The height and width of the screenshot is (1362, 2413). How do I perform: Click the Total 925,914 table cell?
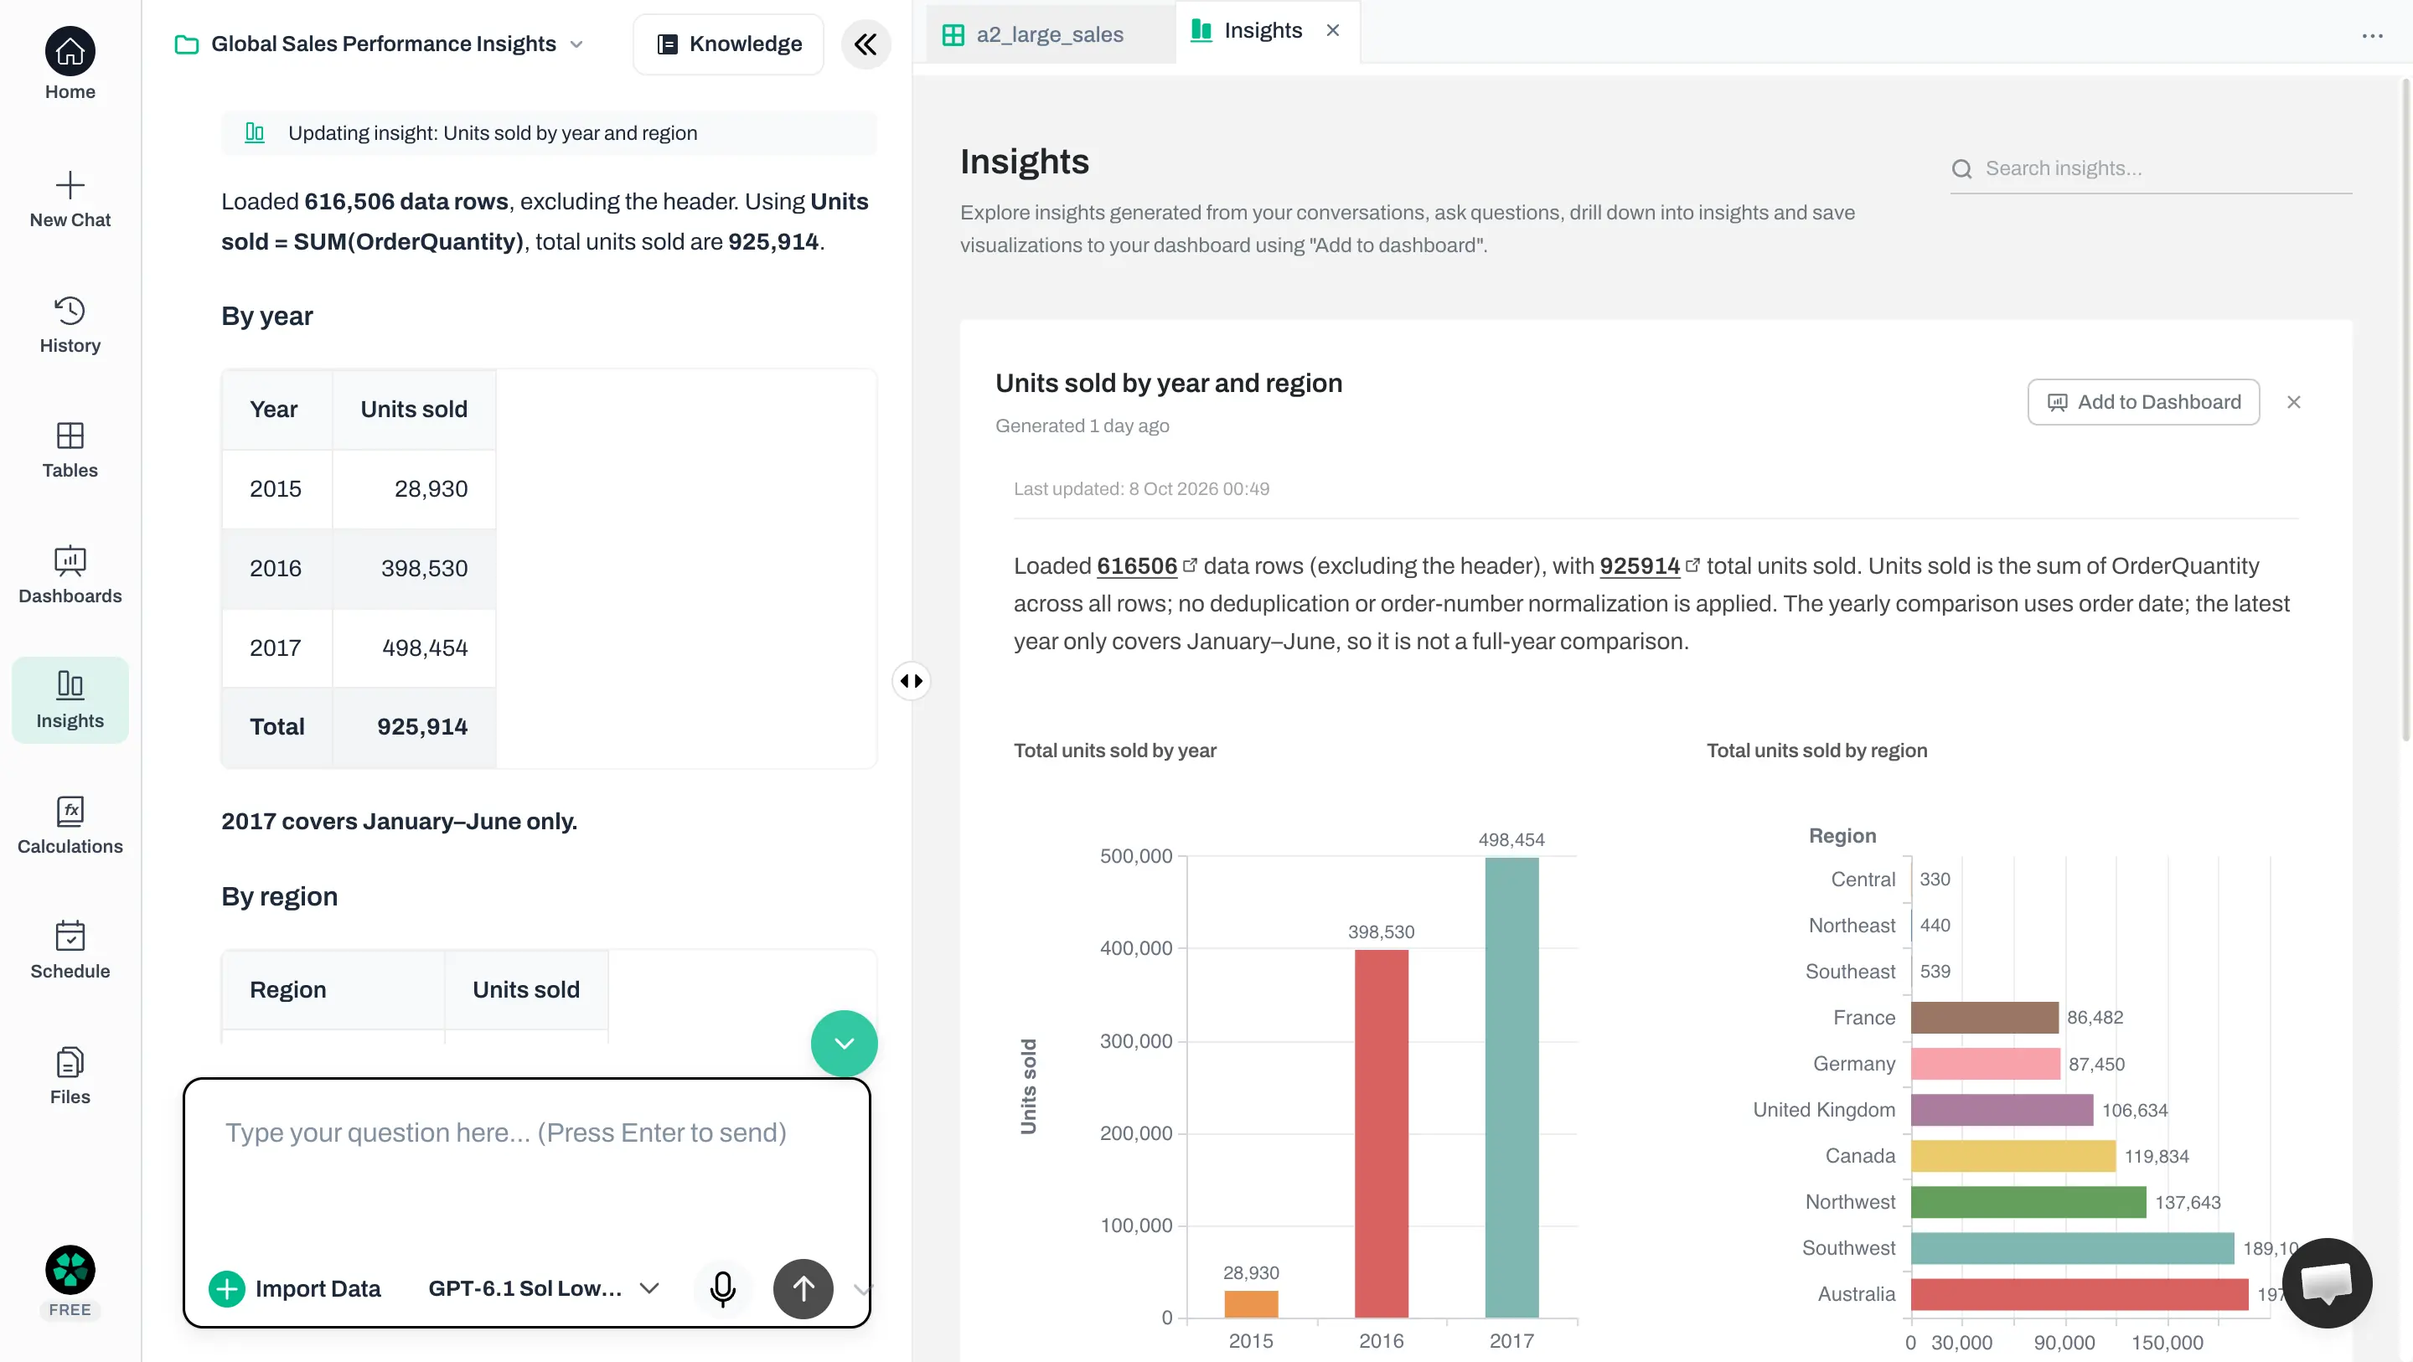click(x=414, y=727)
